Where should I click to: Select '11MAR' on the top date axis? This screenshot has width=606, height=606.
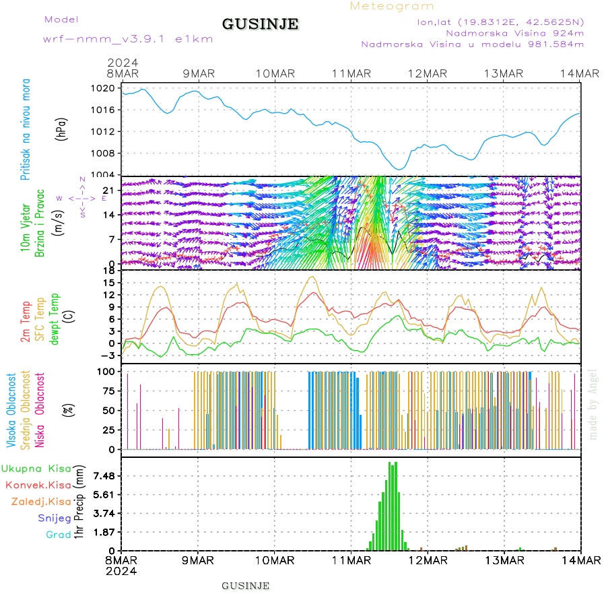pyautogui.click(x=351, y=74)
